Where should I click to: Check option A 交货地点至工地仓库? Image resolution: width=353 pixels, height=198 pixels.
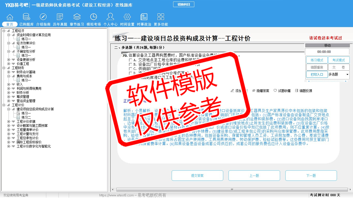[x=131, y=60]
